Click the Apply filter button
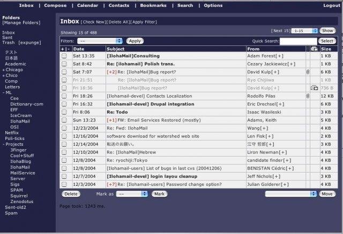Image resolution: width=343 pixels, height=234 pixels. pyautogui.click(x=135, y=41)
